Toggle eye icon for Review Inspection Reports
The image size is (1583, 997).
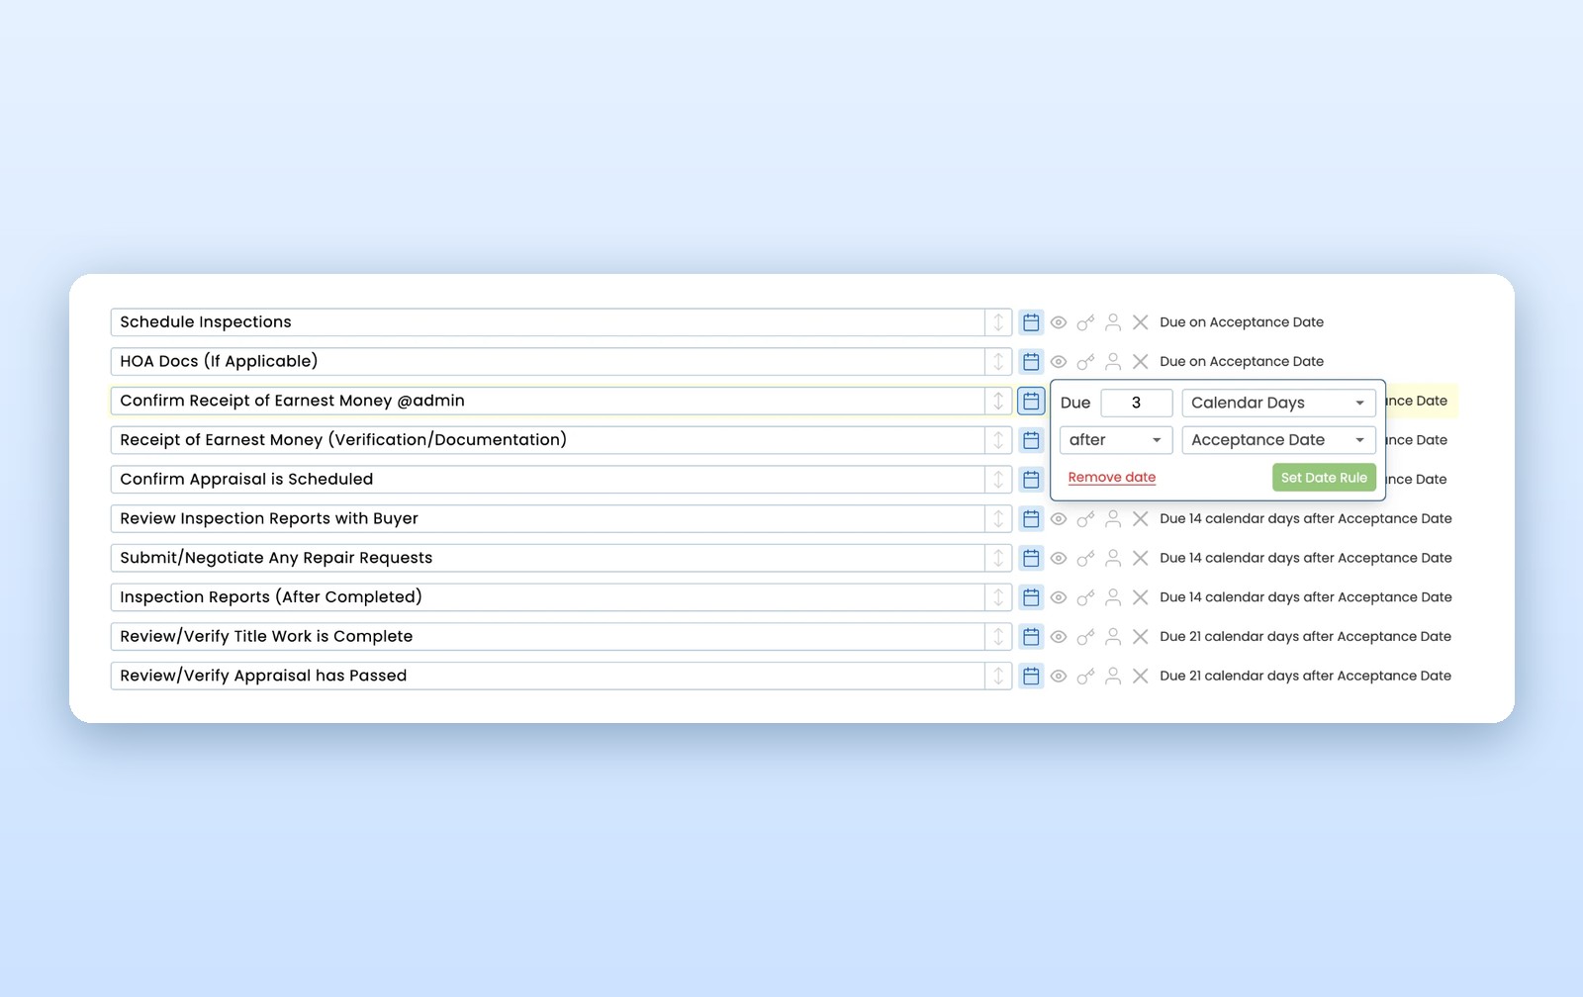tap(1059, 518)
